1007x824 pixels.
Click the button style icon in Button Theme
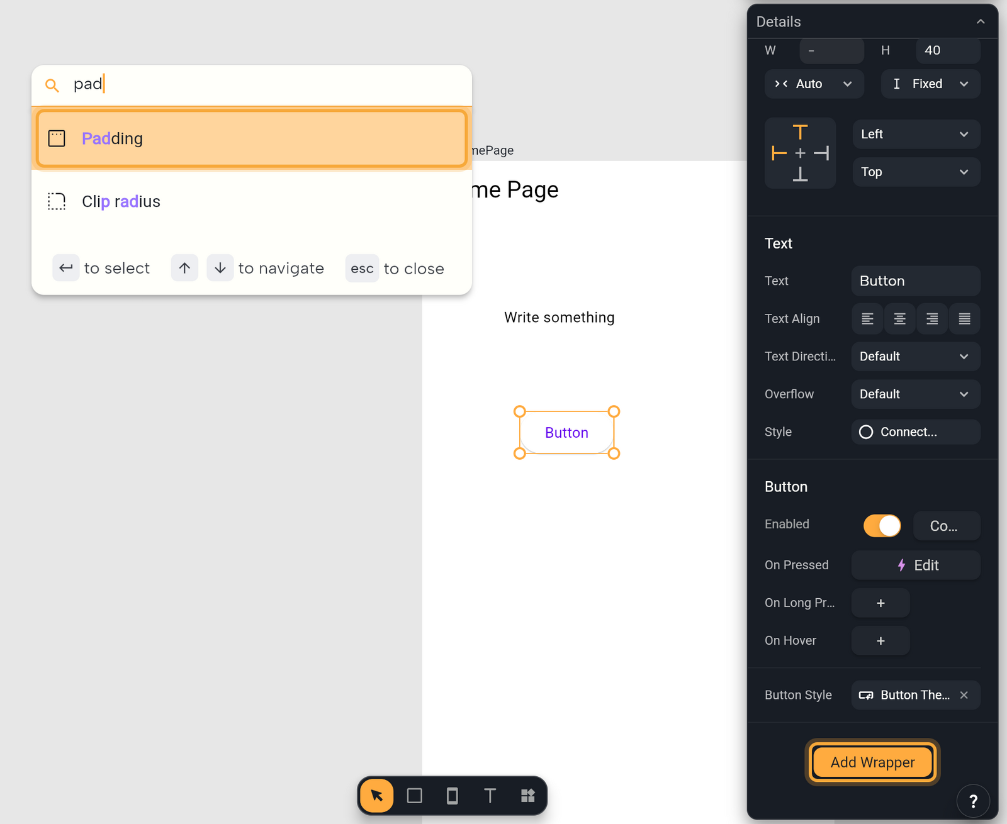[866, 695]
